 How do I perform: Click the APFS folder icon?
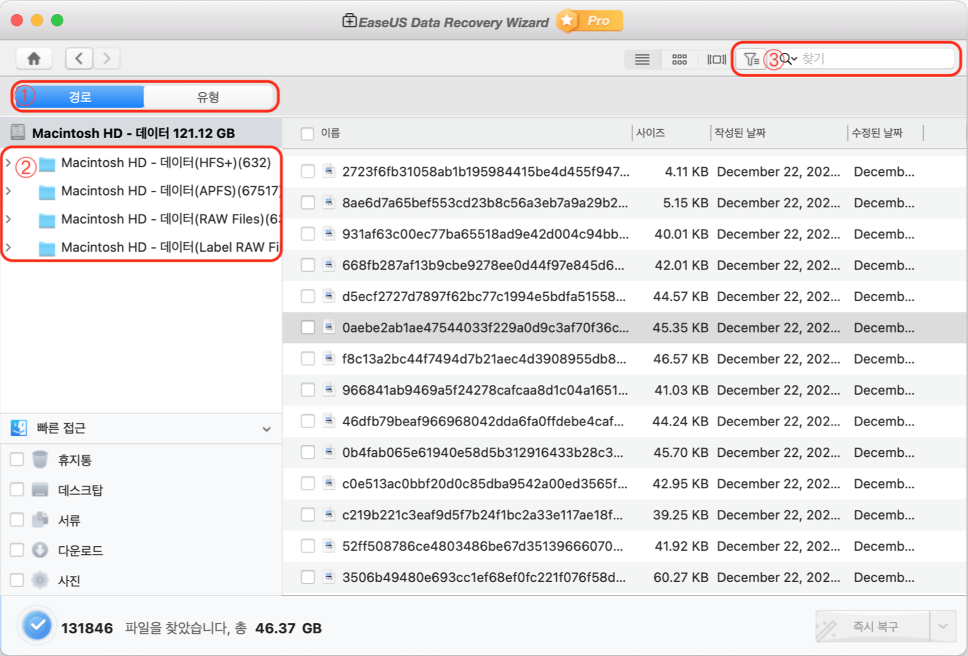[x=47, y=192]
